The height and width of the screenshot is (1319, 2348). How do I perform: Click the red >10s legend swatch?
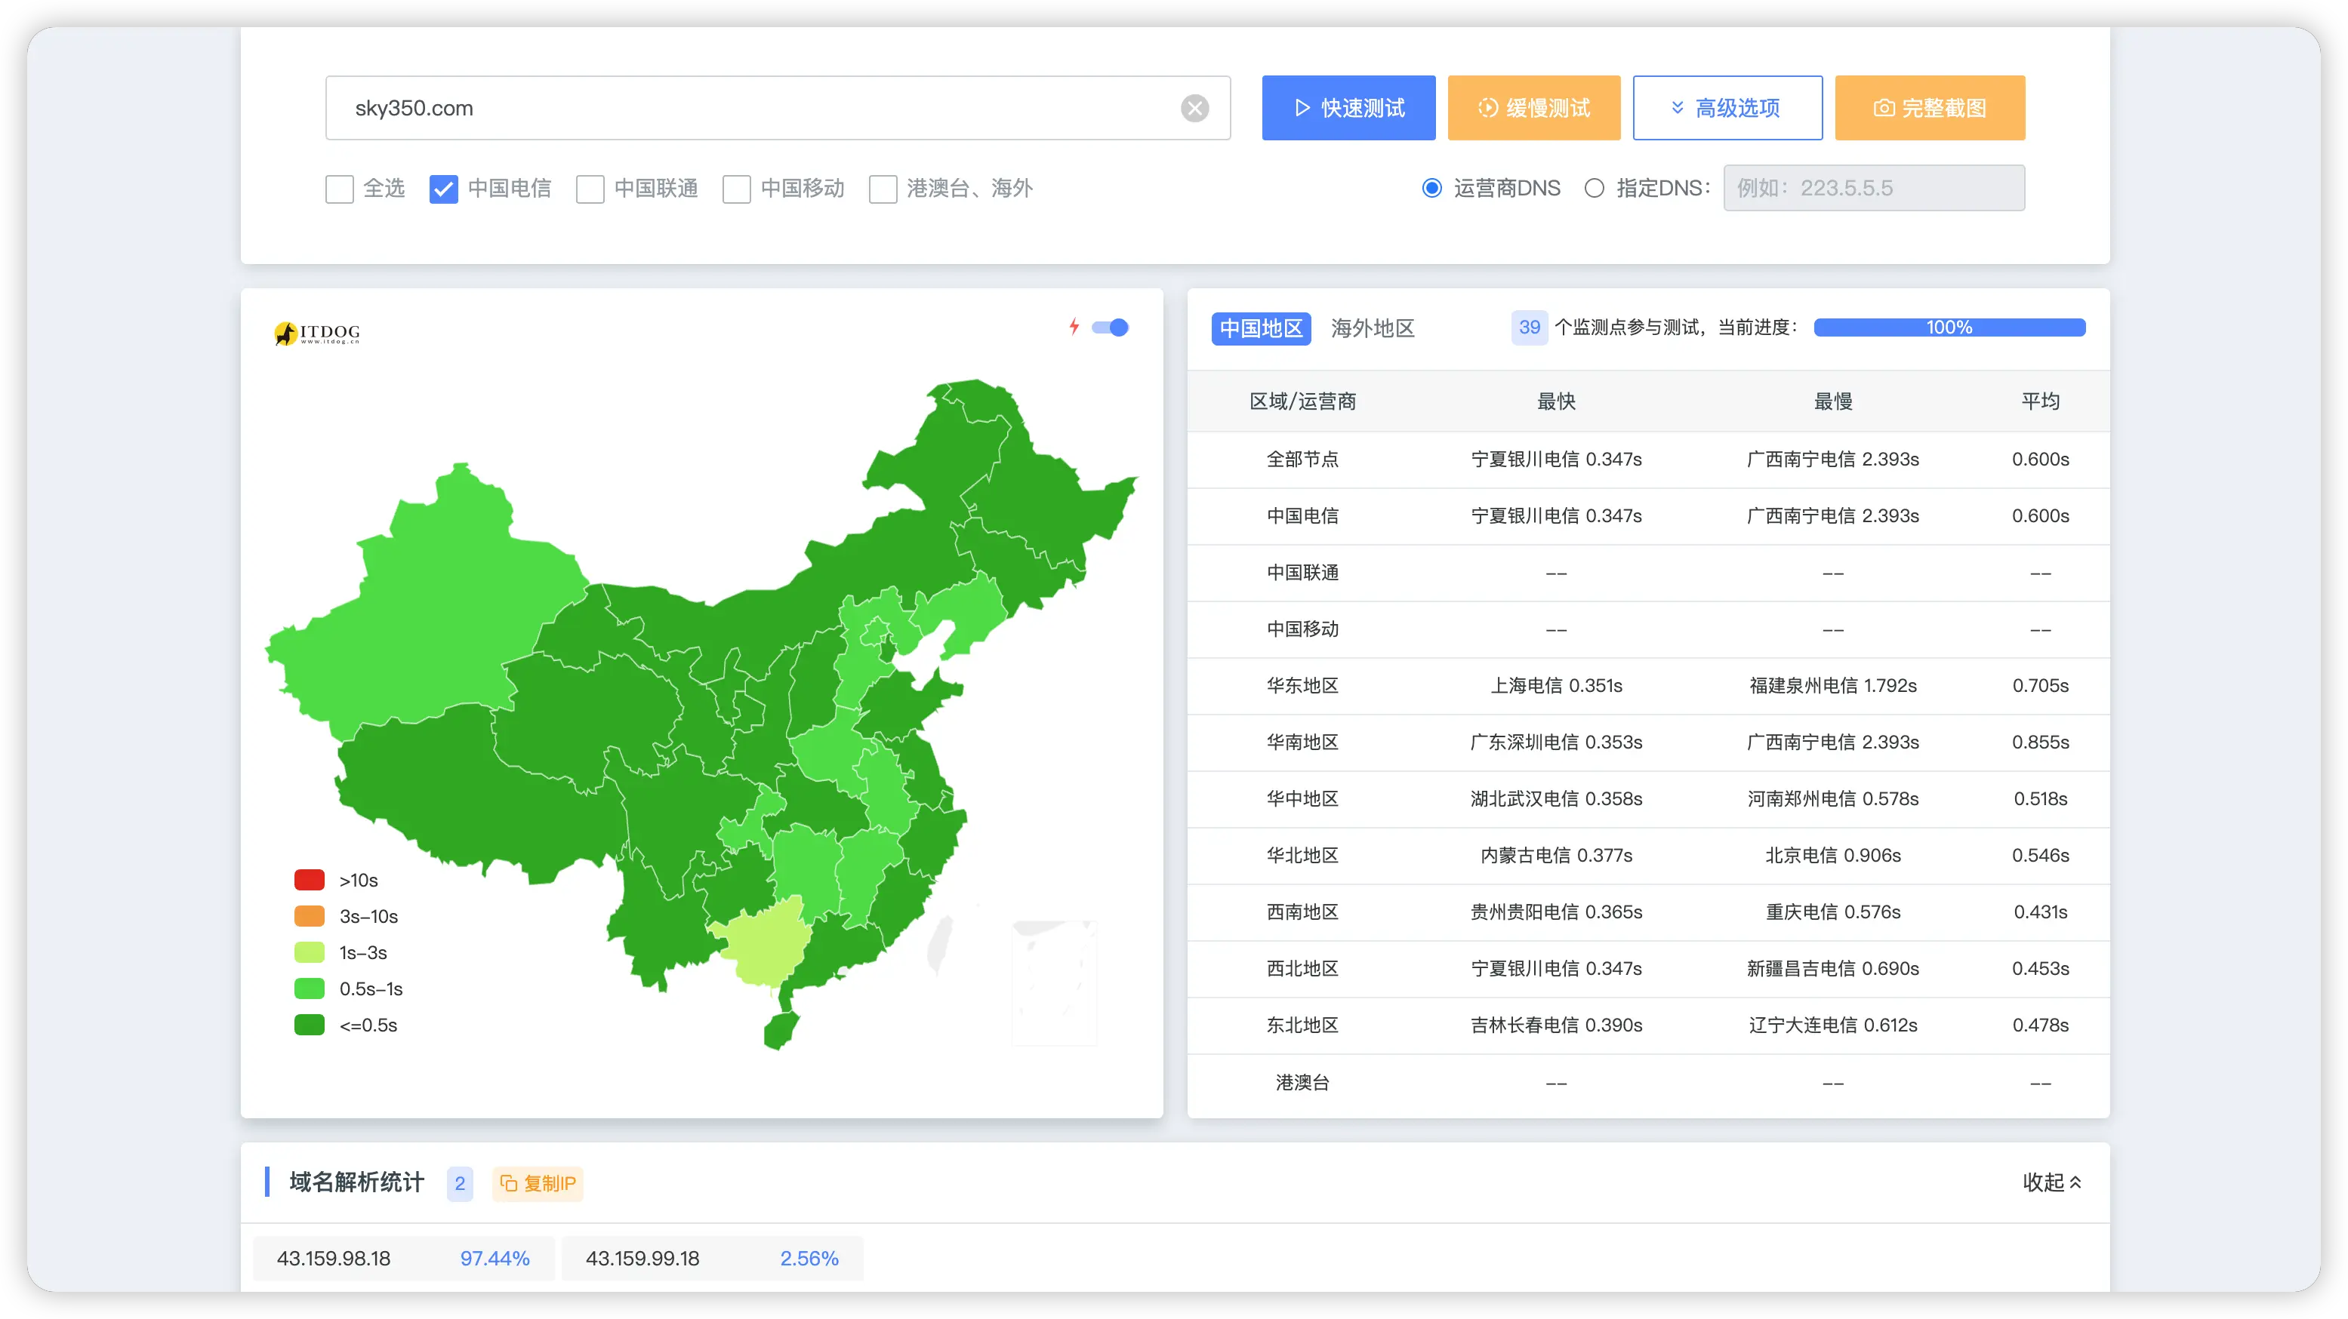[x=309, y=880]
